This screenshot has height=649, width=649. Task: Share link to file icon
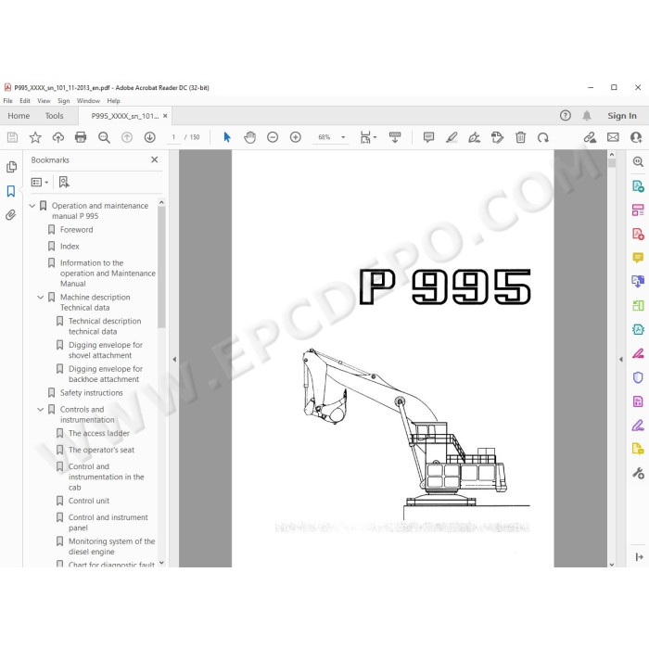[x=590, y=137]
